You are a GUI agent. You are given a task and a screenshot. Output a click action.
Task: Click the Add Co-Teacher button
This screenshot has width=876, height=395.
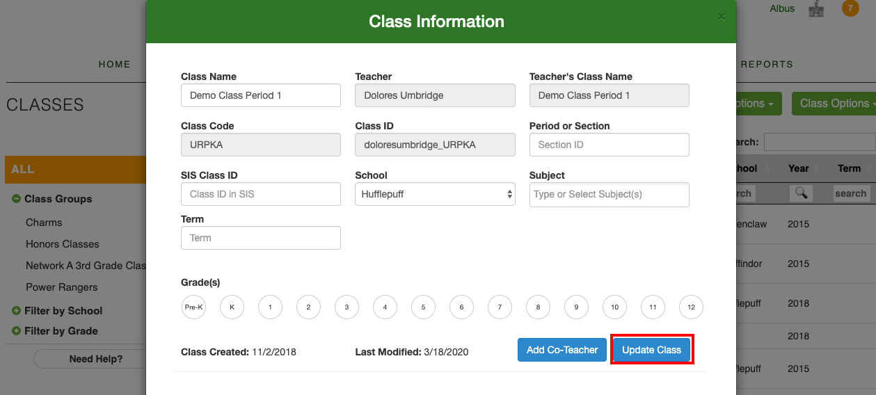pyautogui.click(x=562, y=350)
